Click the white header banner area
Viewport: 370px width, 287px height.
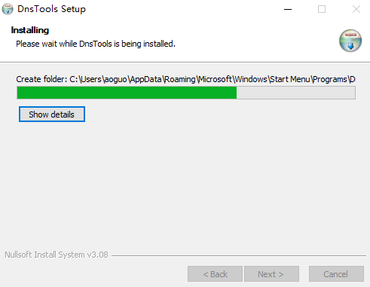(185, 40)
